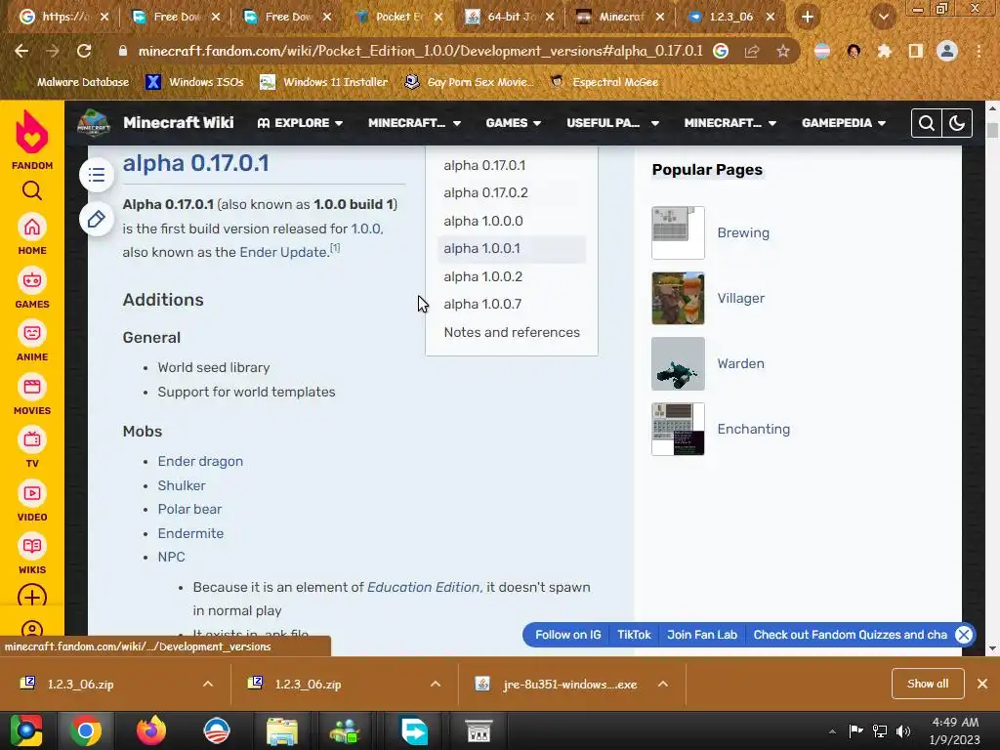This screenshot has width=1000, height=750.
Task: Open the Warden page thumbnail
Action: point(678,363)
